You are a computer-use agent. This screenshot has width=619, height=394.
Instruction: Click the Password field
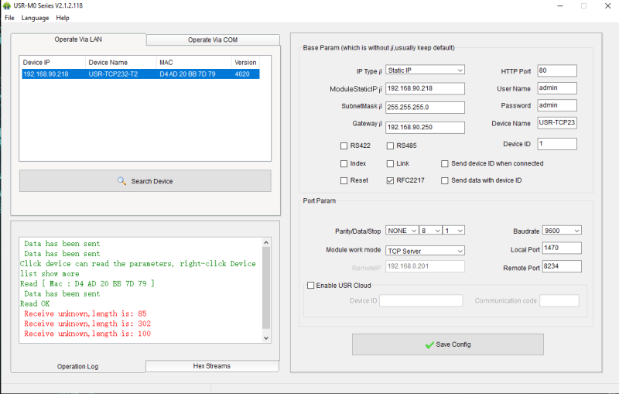click(557, 105)
